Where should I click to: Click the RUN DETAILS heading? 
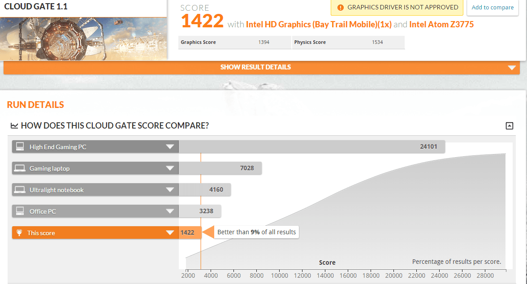(x=36, y=104)
